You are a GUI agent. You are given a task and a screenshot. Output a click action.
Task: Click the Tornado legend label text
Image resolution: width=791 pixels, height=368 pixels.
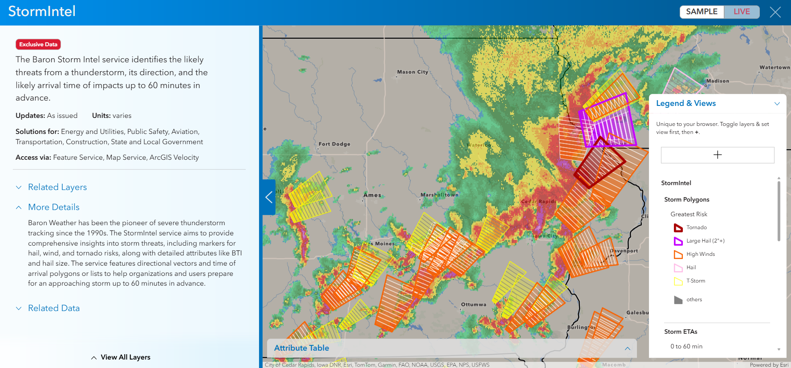tap(697, 227)
